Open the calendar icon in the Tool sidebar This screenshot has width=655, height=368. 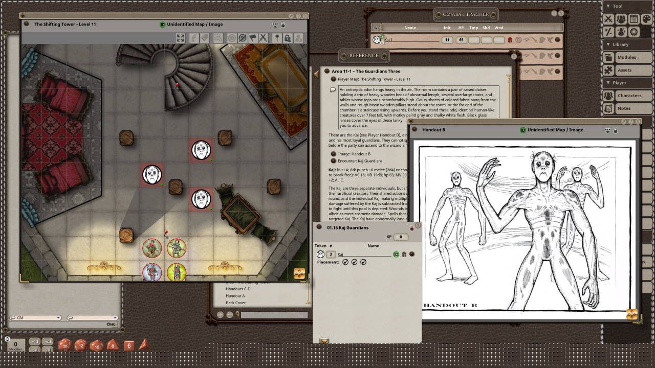tap(634, 19)
